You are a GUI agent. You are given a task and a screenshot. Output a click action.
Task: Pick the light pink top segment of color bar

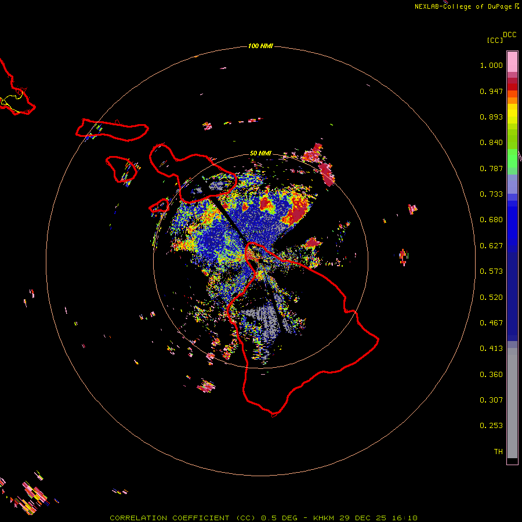512,61
